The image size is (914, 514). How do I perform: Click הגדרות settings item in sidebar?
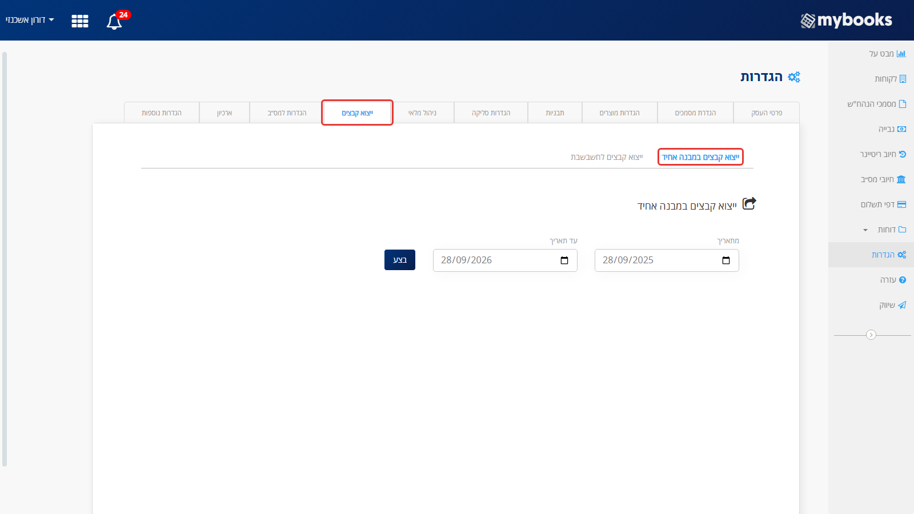click(871, 255)
